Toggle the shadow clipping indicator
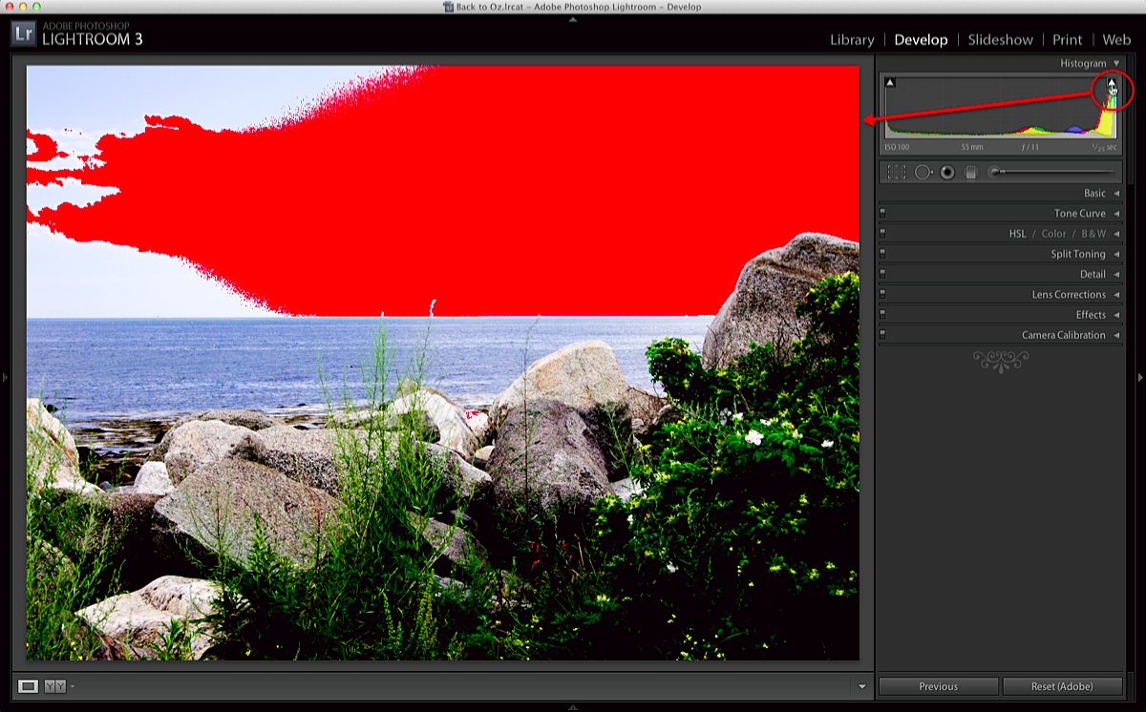This screenshot has height=712, width=1146. (x=890, y=83)
